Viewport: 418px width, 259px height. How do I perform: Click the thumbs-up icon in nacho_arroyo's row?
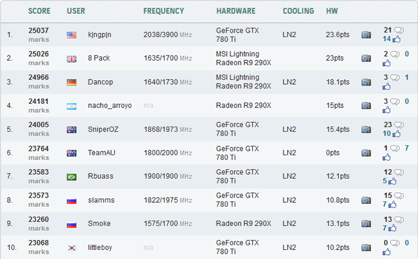(x=387, y=110)
